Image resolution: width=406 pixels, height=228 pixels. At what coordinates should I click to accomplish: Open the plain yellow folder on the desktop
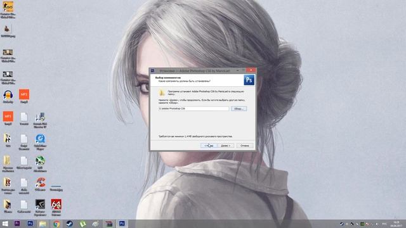pyautogui.click(x=8, y=164)
